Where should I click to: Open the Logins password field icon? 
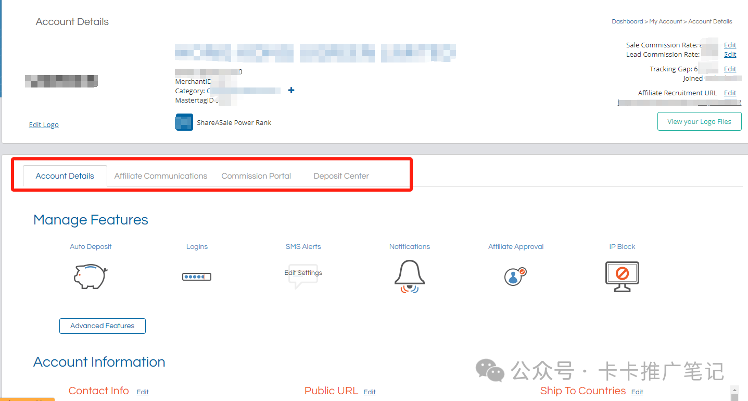click(197, 277)
